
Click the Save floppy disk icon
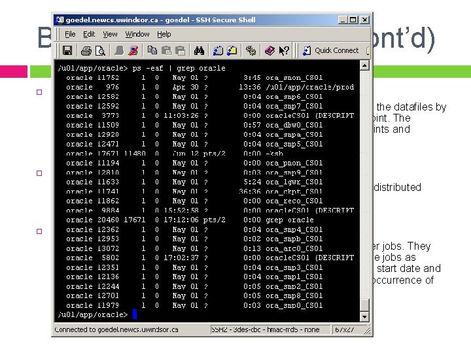tap(67, 50)
